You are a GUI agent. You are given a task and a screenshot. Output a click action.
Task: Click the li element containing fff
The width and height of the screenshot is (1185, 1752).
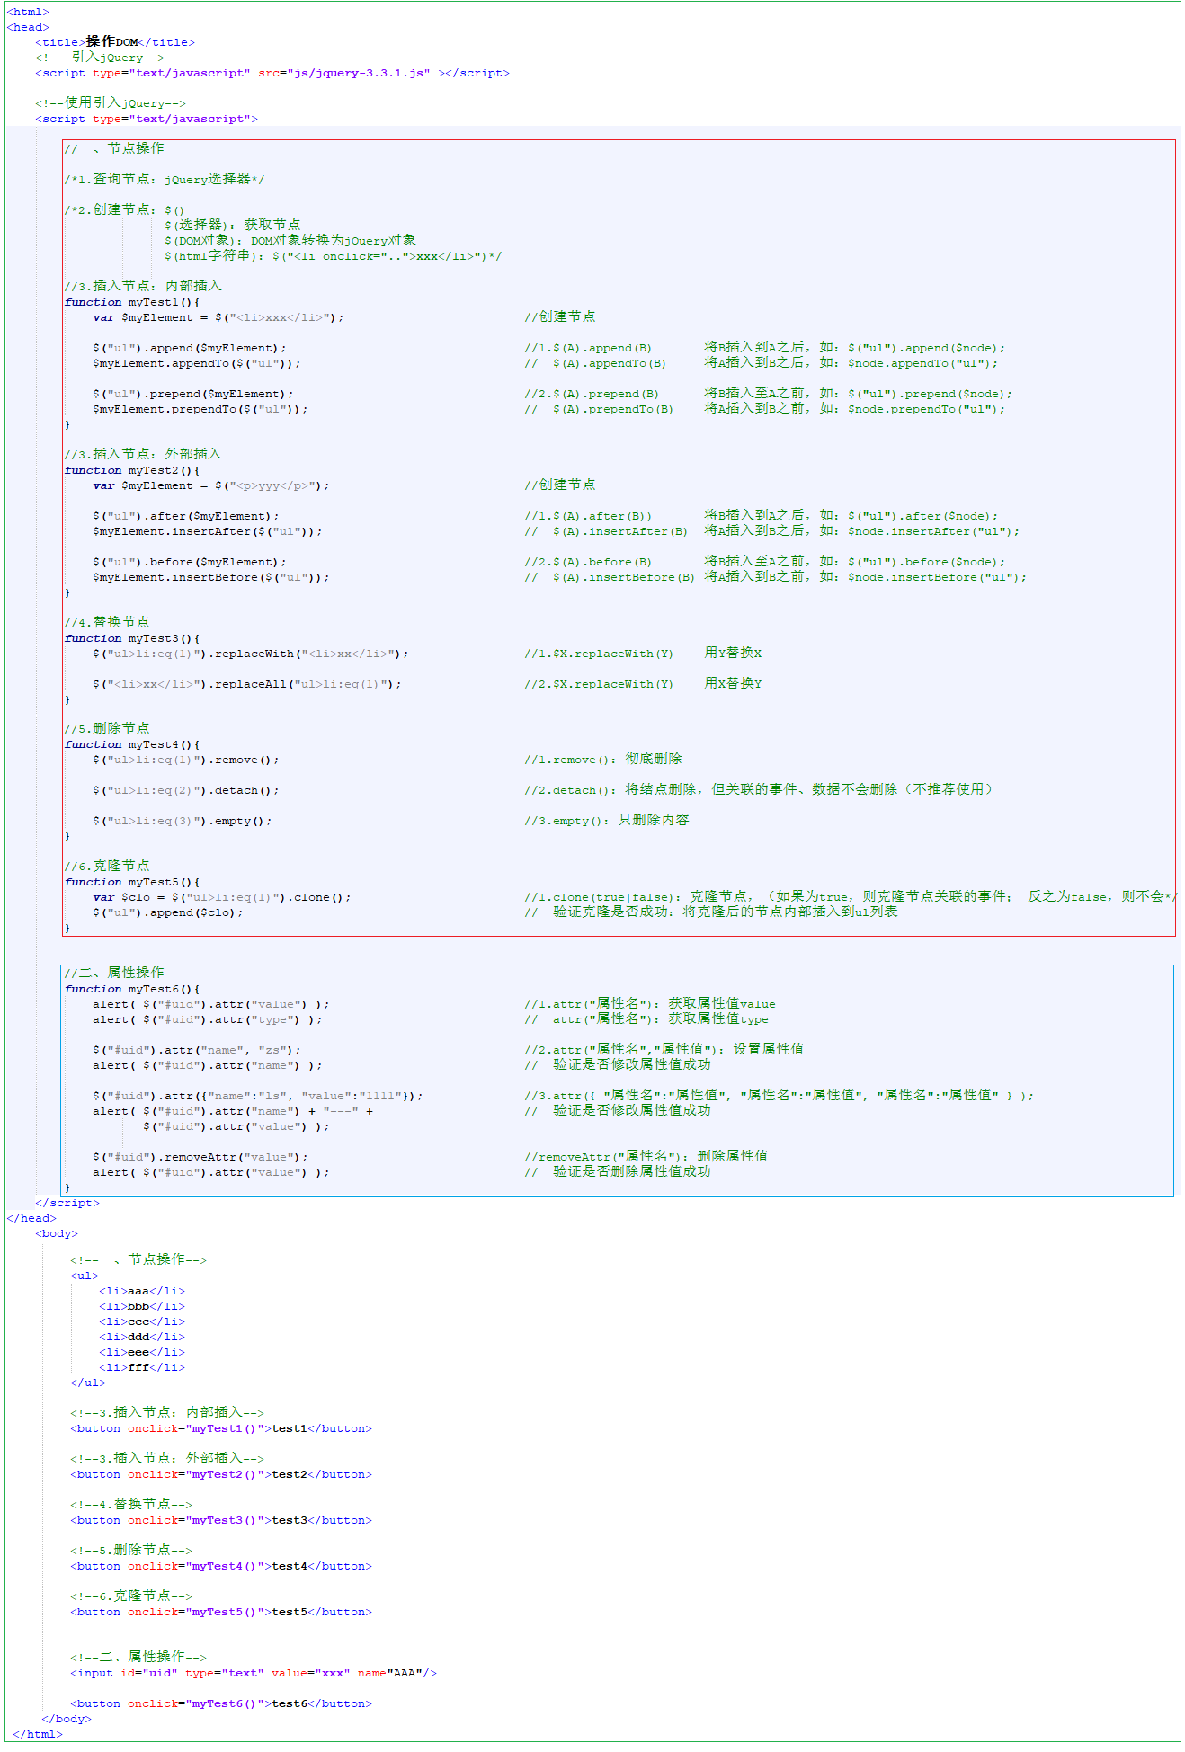(x=141, y=1367)
